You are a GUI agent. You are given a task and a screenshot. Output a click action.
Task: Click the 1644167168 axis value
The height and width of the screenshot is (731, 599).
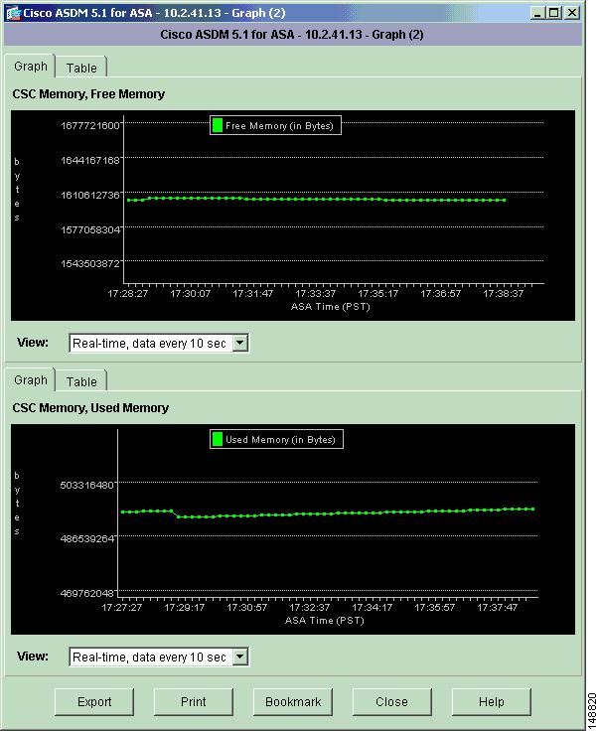point(90,160)
